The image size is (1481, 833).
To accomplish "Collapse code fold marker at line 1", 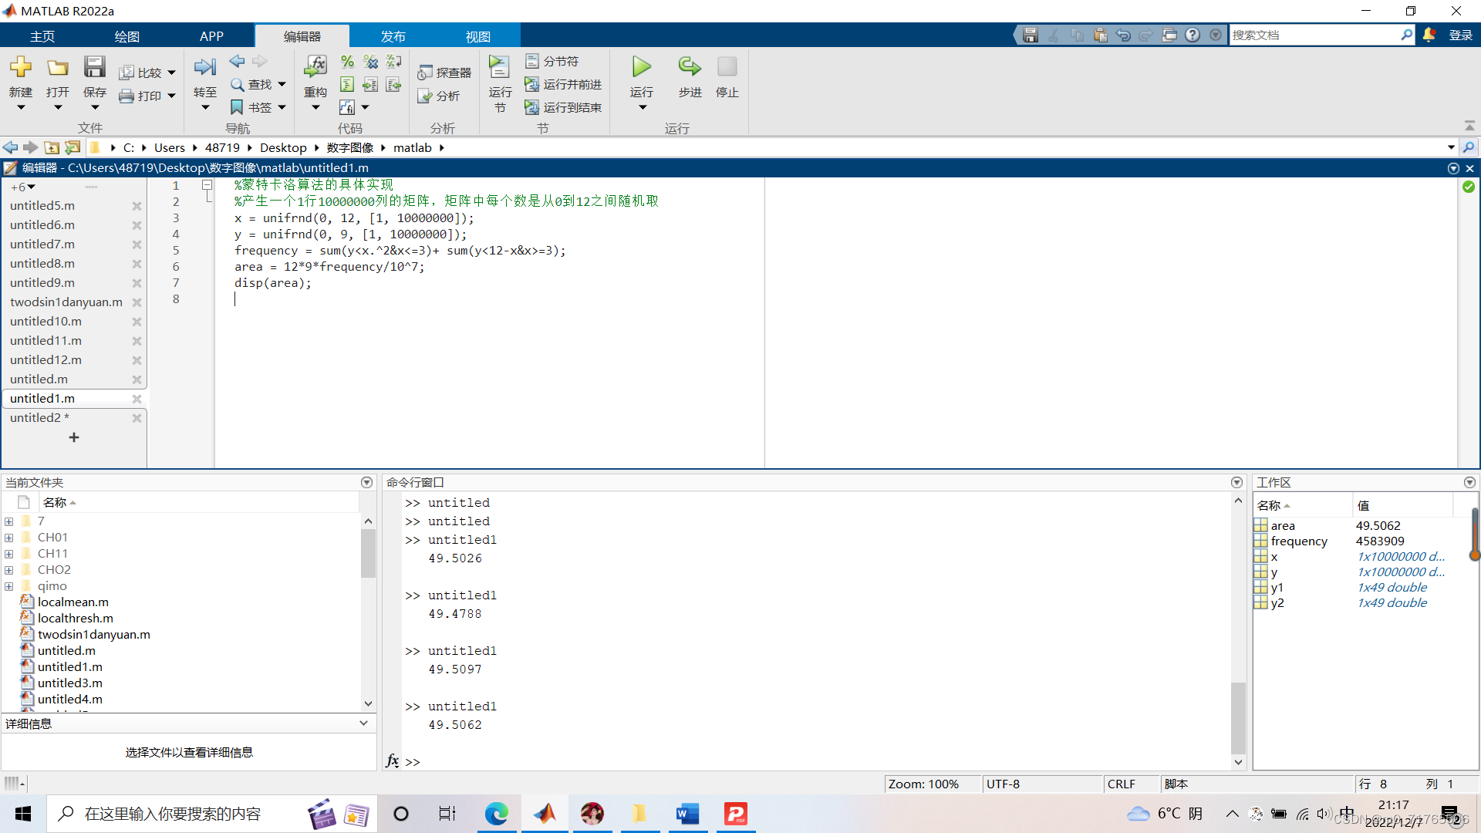I will coord(207,185).
